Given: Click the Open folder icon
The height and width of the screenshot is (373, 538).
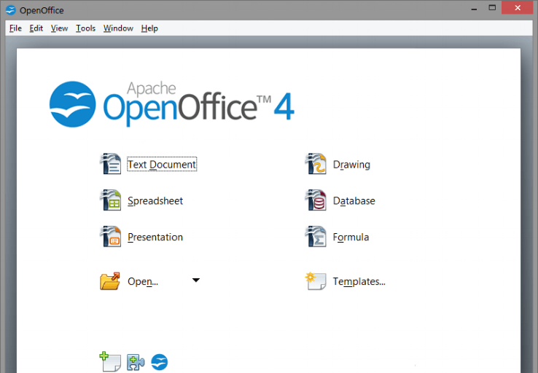Looking at the screenshot, I should pos(110,281).
